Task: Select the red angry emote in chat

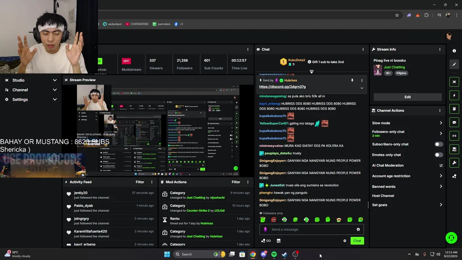Action: pyautogui.click(x=274, y=220)
